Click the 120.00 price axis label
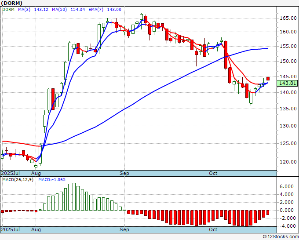Viewport: 299px width, 240px height. (x=288, y=162)
